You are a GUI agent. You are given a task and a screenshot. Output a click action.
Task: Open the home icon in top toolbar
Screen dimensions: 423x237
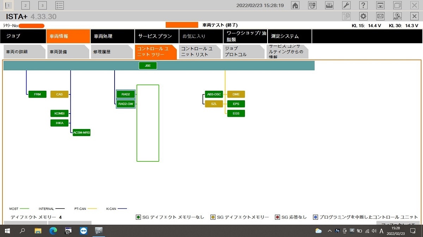[x=295, y=5]
